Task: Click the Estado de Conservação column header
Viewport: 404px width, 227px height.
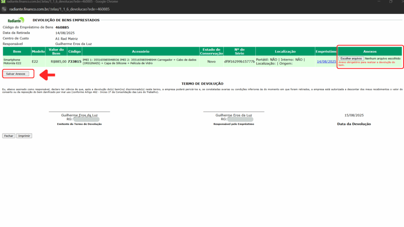Action: [211, 51]
